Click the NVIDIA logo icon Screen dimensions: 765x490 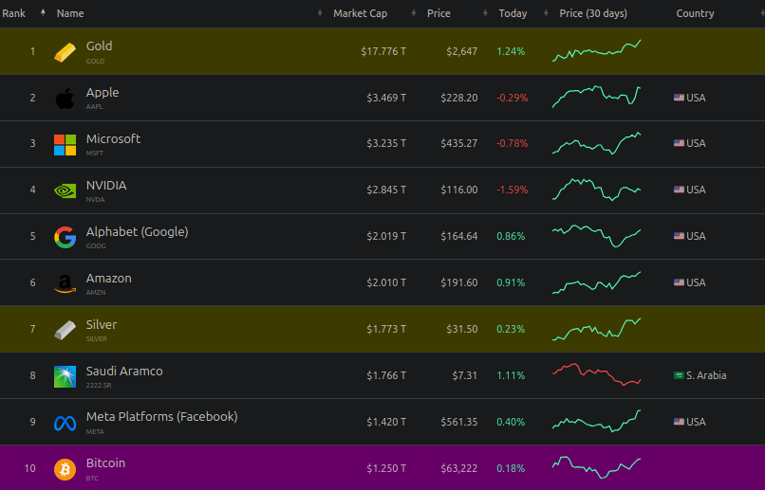click(x=65, y=191)
